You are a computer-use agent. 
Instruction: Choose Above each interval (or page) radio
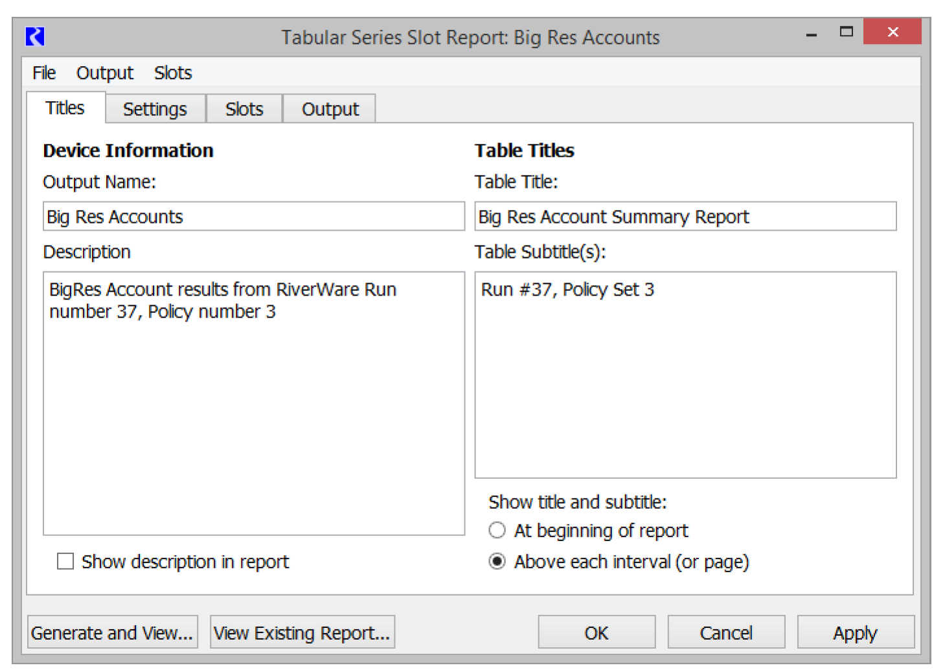[x=497, y=561]
